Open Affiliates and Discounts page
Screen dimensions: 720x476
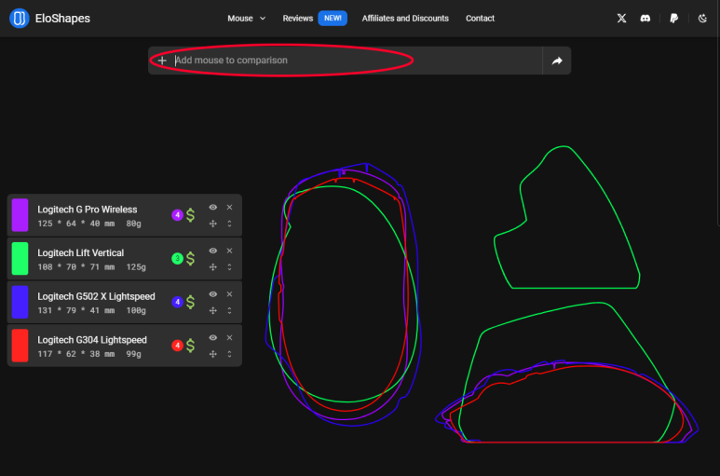click(x=405, y=19)
